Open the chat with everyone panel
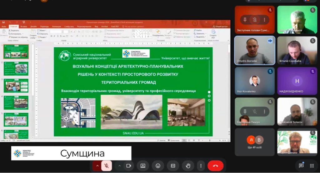 301,166
